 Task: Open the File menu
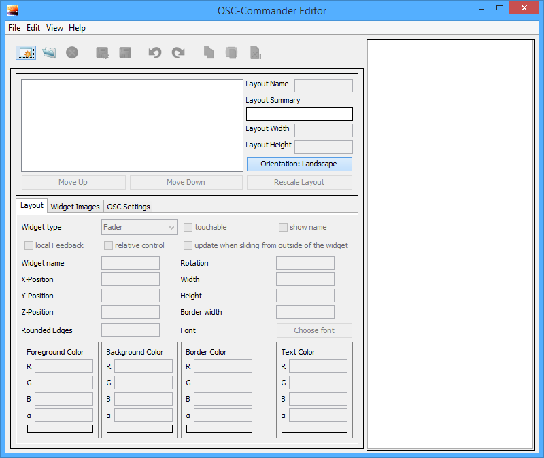pos(14,28)
